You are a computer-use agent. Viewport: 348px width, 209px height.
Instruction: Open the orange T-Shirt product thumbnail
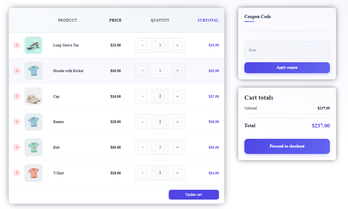(x=34, y=173)
